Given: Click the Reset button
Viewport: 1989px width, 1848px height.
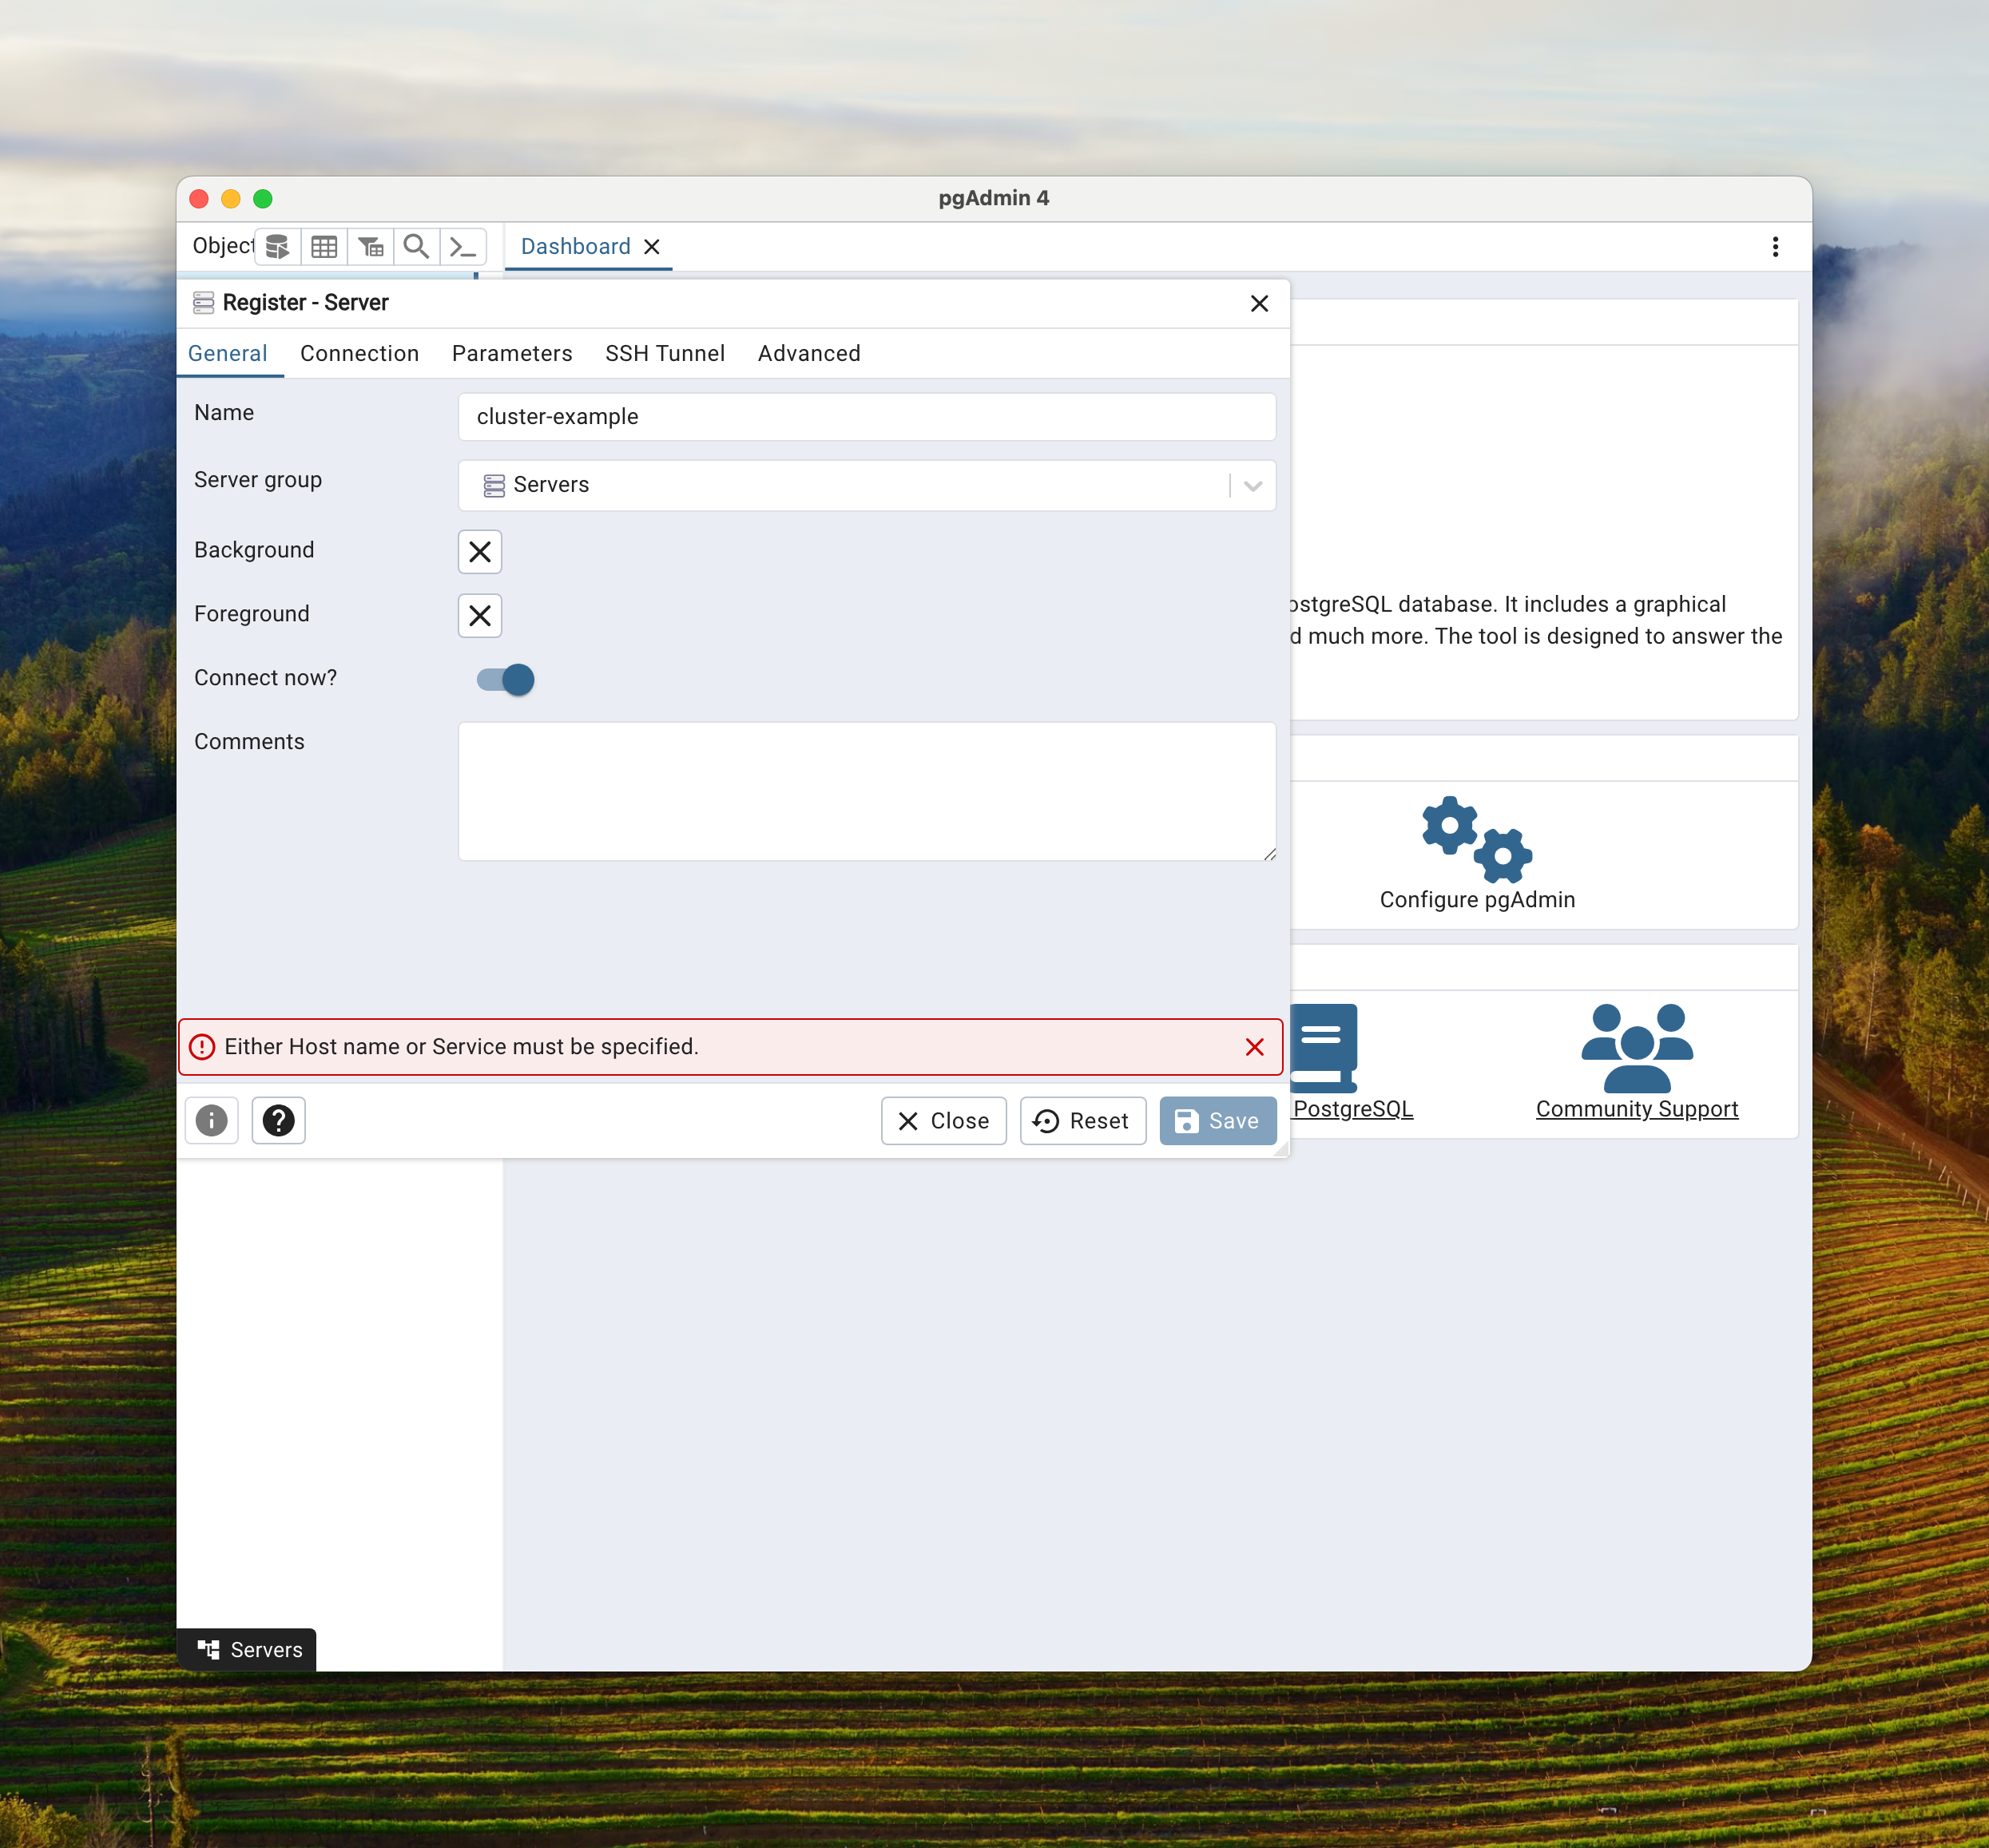Looking at the screenshot, I should 1082,1121.
